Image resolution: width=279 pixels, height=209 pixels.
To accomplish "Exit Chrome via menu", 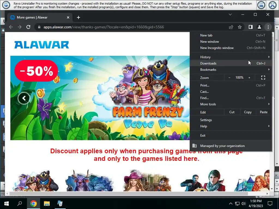I will pos(231,136).
